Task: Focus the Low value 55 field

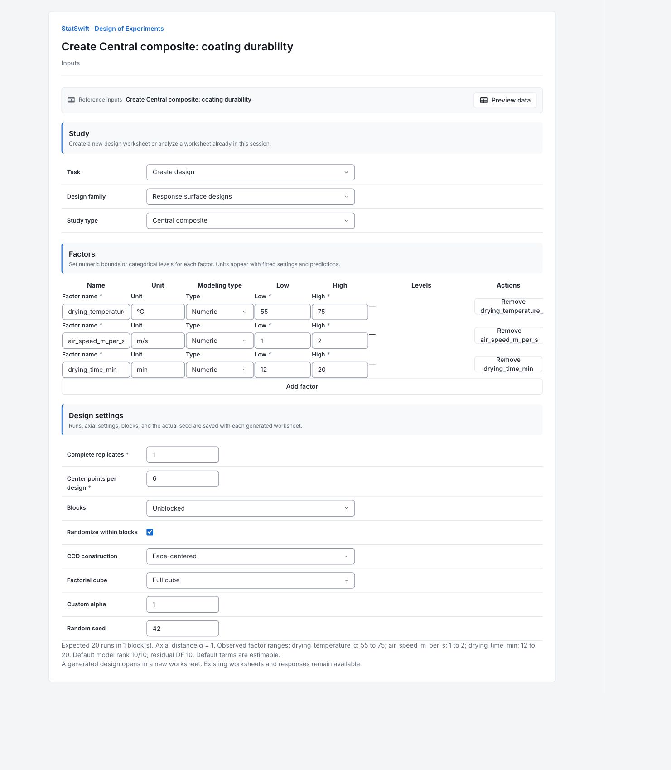Action: 283,312
